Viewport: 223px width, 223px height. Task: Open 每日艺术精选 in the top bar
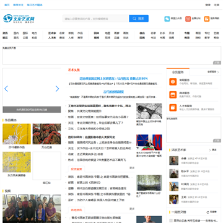[35, 5]
